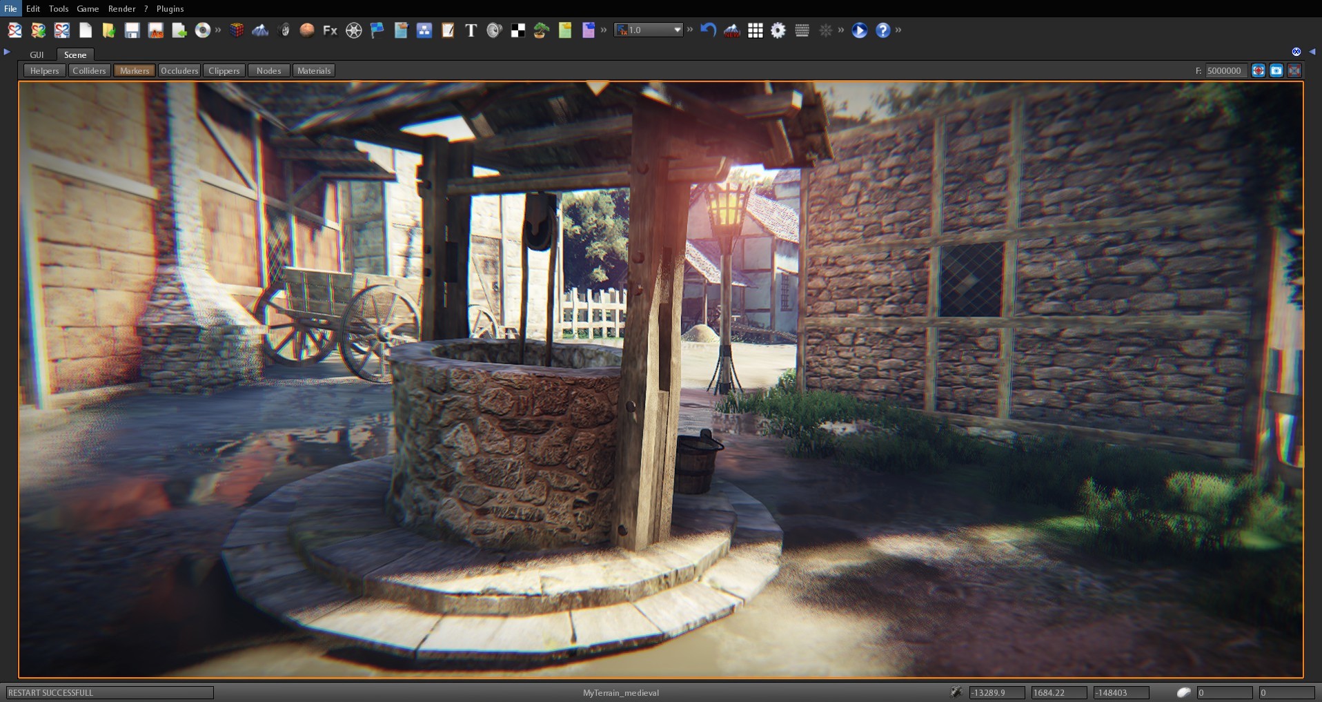
Task: Click the Rubik's cube toolbar icon
Action: (237, 30)
